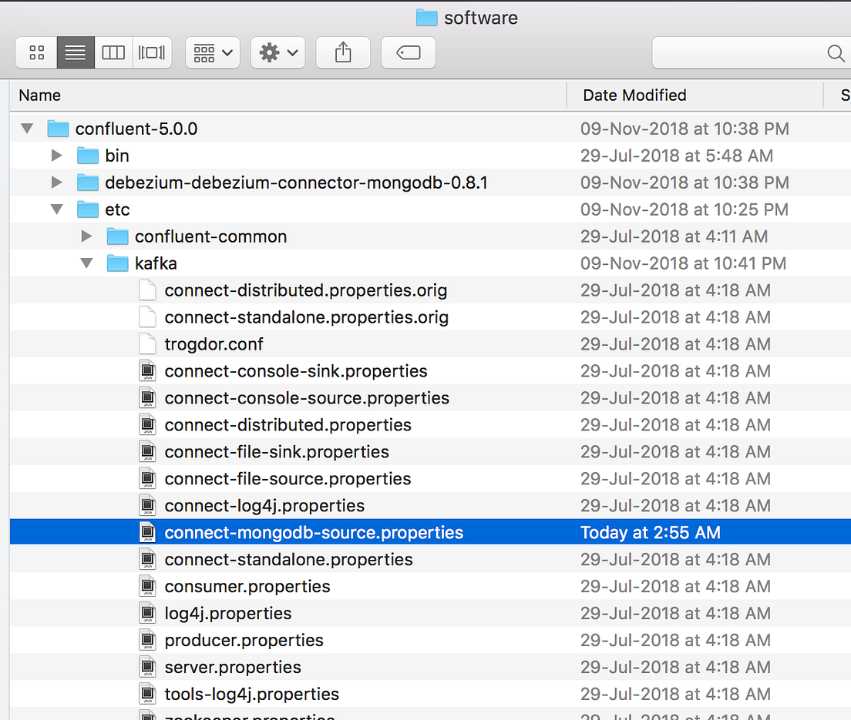Select the list view icon
Image resolution: width=851 pixels, height=720 pixels.
click(74, 52)
